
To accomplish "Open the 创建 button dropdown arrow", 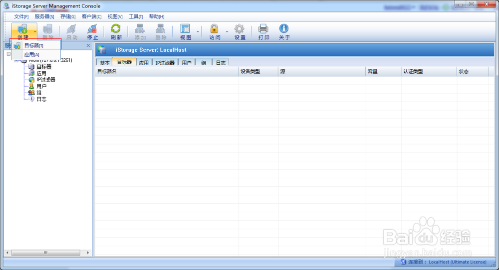I will click(x=35, y=32).
